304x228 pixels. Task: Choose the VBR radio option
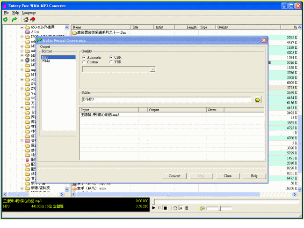111,62
